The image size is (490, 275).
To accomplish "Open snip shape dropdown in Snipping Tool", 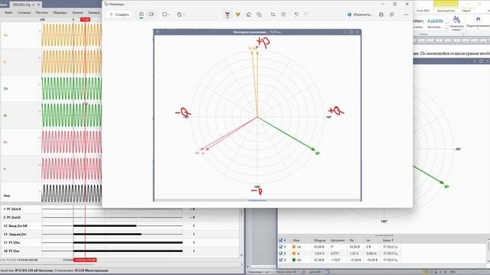I will pos(166,15).
